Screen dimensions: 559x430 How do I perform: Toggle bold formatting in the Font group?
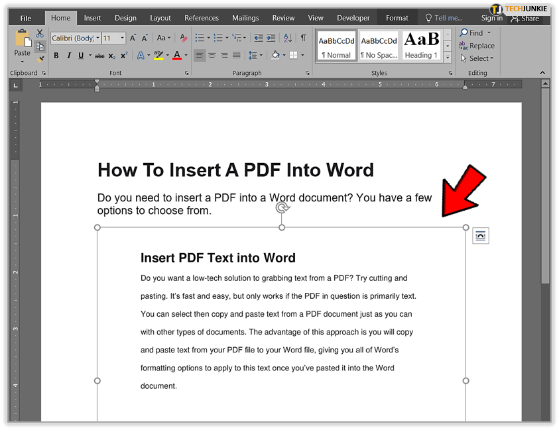[56, 56]
